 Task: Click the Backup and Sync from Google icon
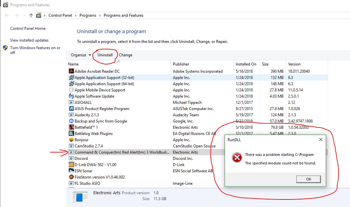[x=71, y=121]
